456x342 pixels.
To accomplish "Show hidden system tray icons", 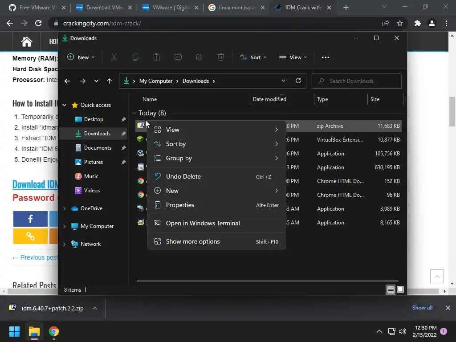I will (x=379, y=331).
